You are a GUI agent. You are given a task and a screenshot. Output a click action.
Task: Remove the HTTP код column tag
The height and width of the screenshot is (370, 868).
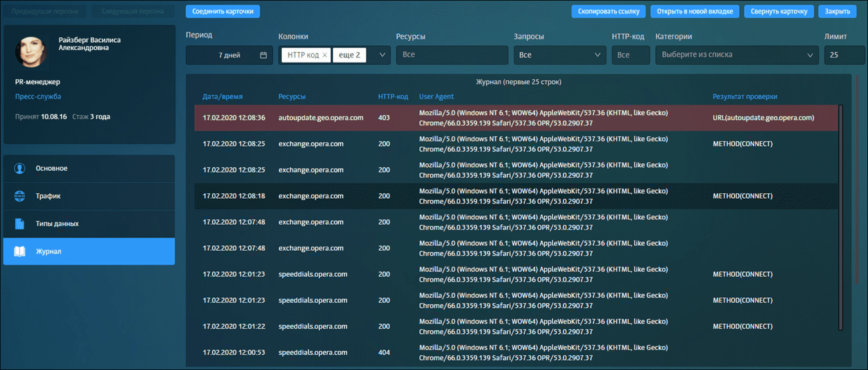coord(325,55)
